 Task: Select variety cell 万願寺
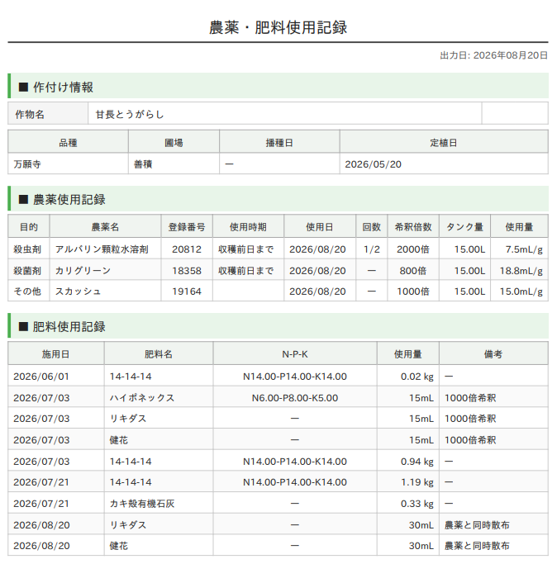tap(68, 164)
